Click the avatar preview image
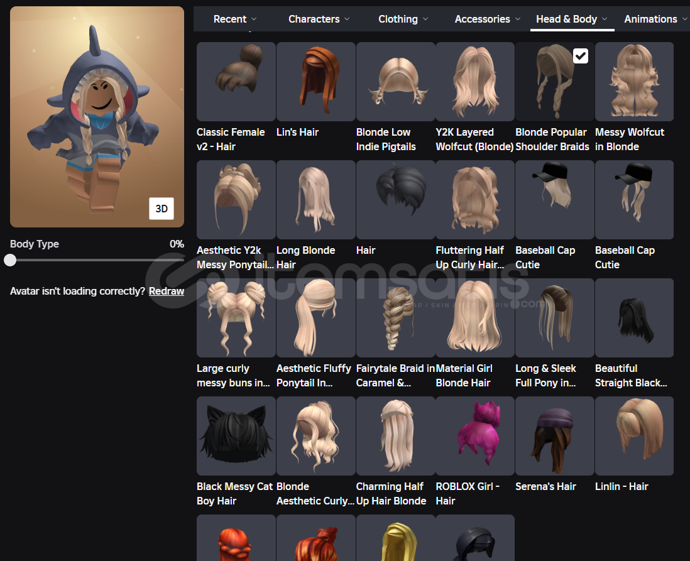Screen dimensions: 690x561 [97, 117]
